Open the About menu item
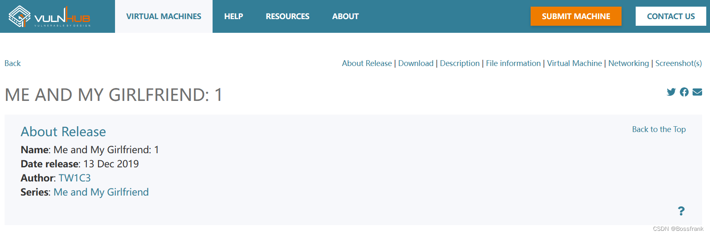Image resolution: width=710 pixels, height=235 pixels. tap(345, 17)
